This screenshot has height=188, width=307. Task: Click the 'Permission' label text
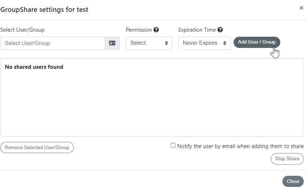(138, 30)
